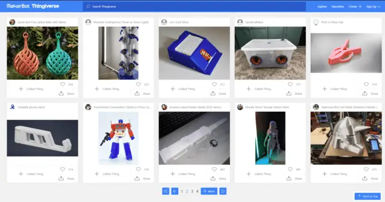Focus the Search Thingiverse field

pos(194,7)
